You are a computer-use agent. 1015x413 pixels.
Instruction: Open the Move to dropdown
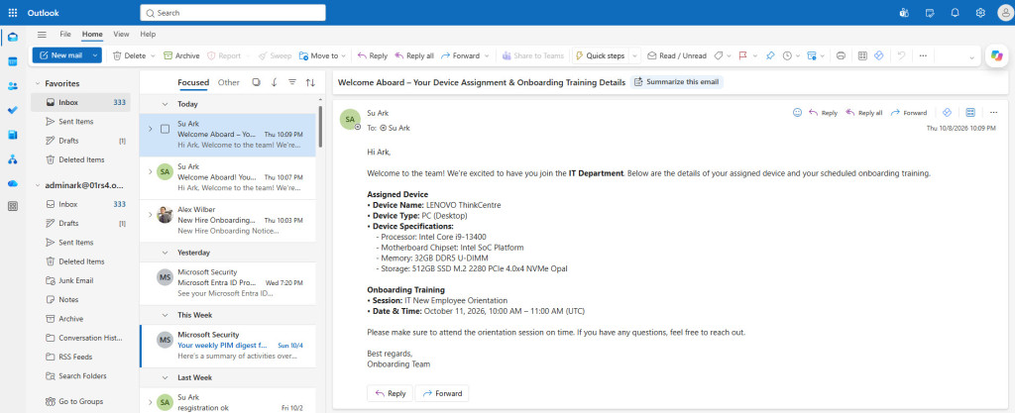[322, 55]
